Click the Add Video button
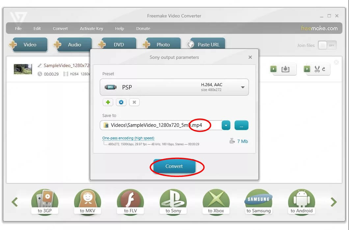 tap(29, 44)
